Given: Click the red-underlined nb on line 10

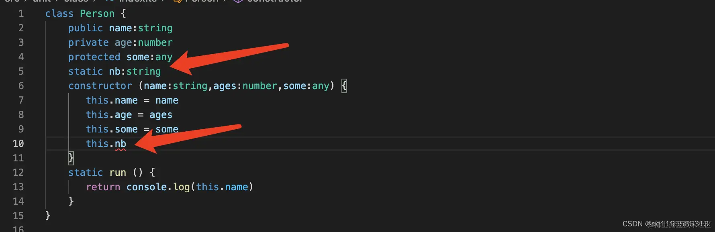Looking at the screenshot, I should pos(121,144).
